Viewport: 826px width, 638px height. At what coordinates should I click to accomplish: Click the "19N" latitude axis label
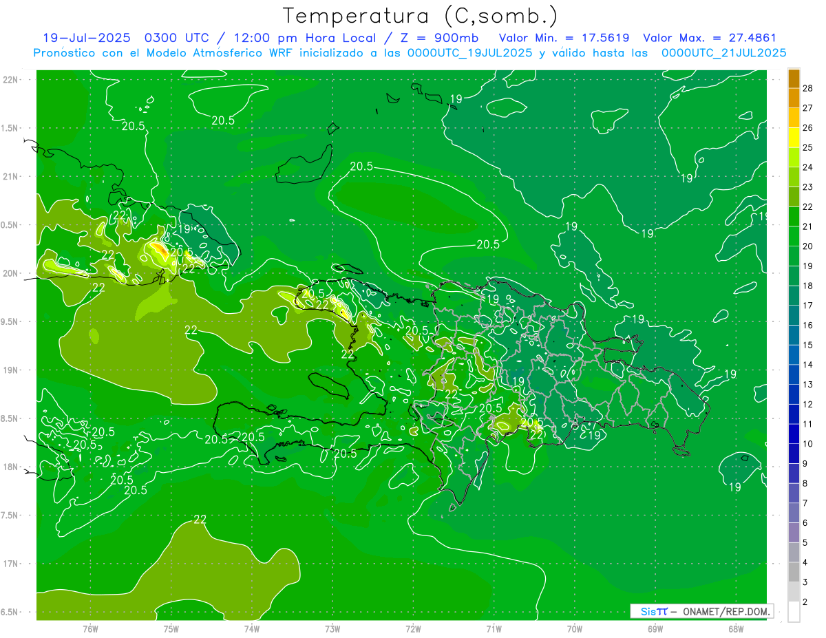click(x=10, y=370)
